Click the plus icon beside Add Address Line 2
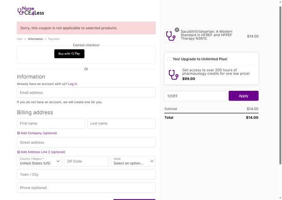 (19, 152)
